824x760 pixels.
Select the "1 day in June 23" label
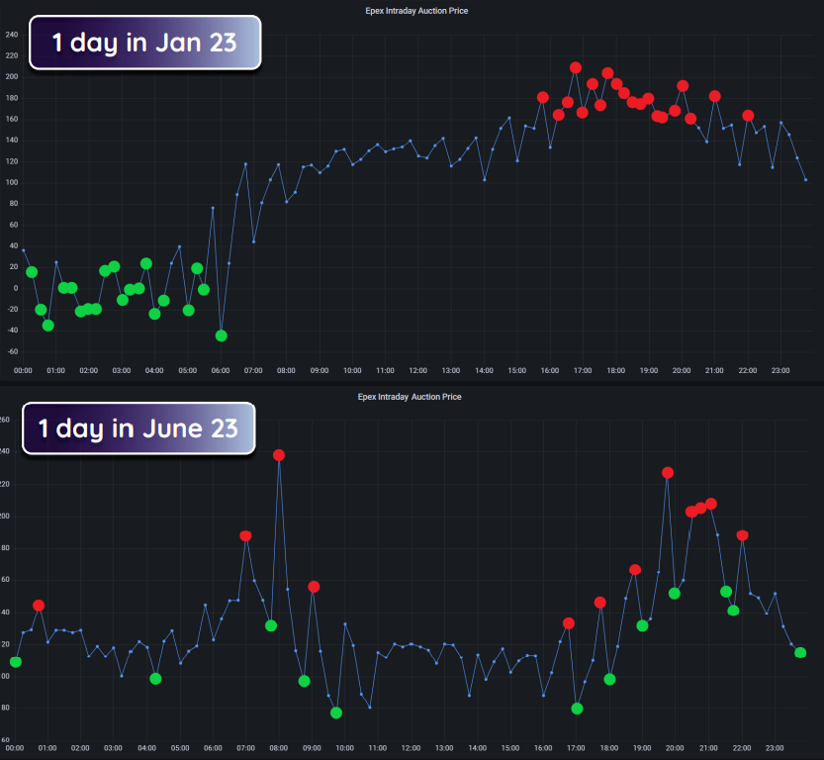[x=138, y=427]
